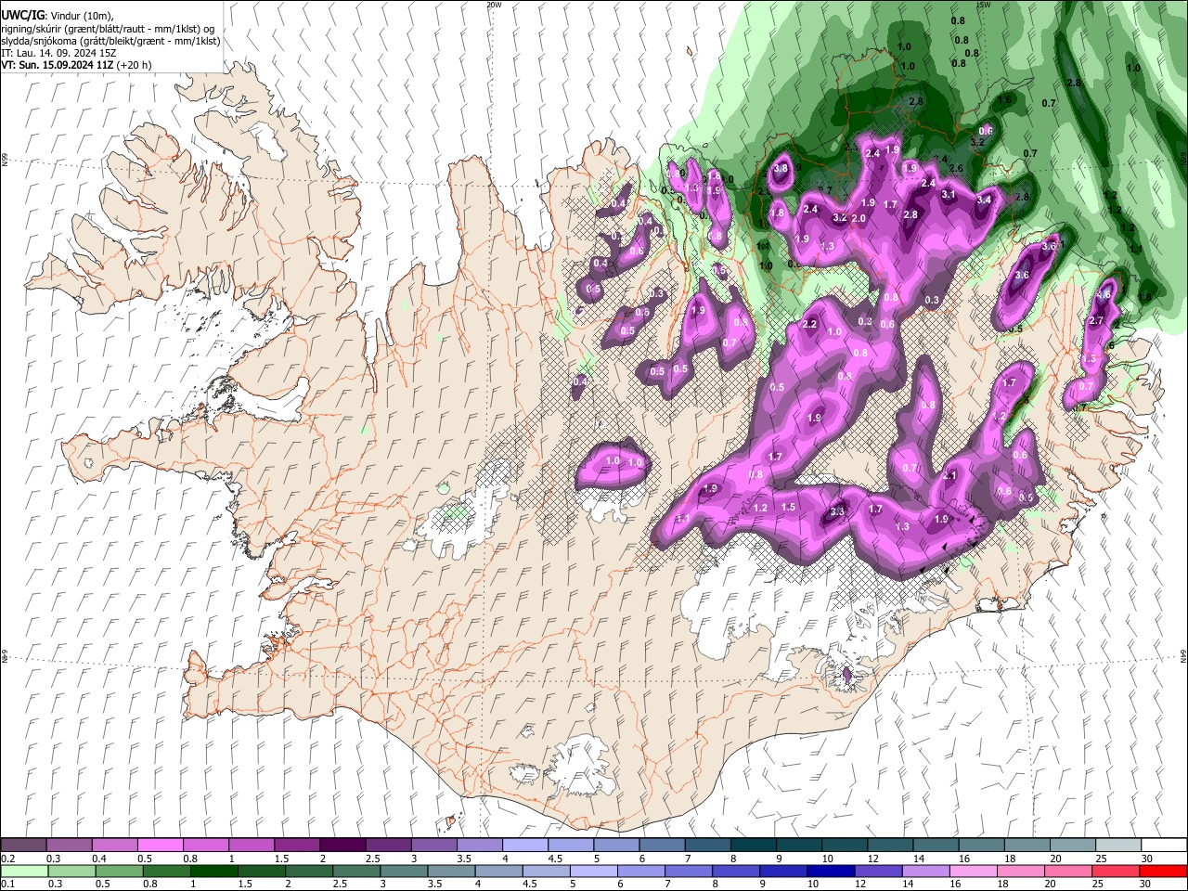
Task: Click the dark green 1 mm rain swatch
Action: [213, 871]
